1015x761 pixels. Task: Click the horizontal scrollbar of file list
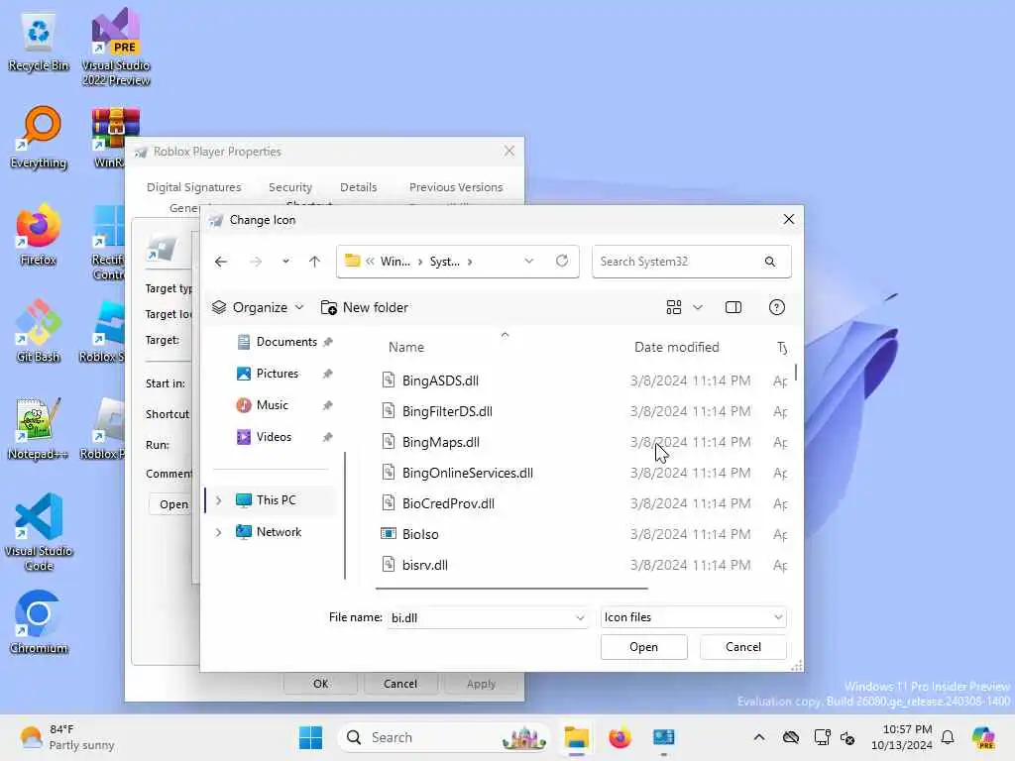(x=511, y=589)
